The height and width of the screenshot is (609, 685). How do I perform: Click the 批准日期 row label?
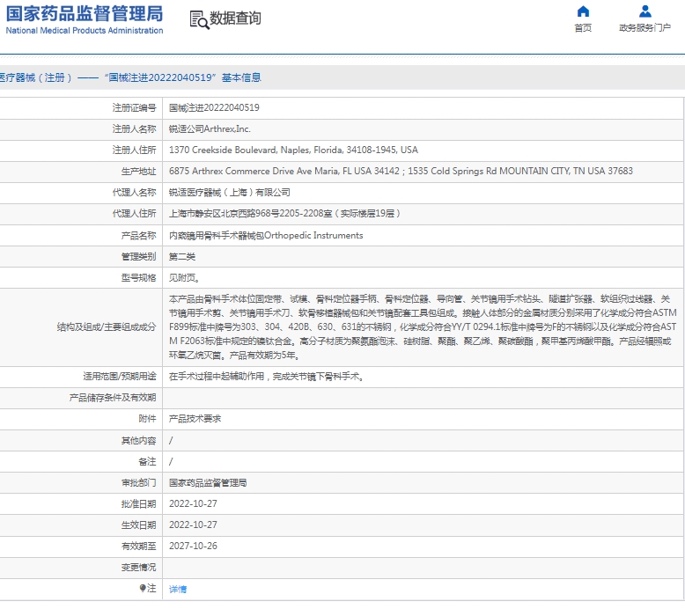click(x=138, y=503)
